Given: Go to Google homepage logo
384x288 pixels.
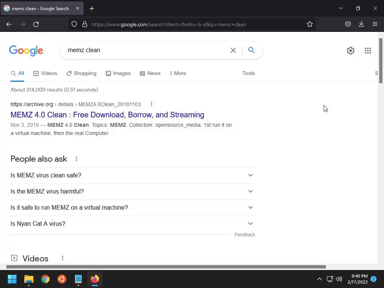Looking at the screenshot, I should (x=26, y=51).
